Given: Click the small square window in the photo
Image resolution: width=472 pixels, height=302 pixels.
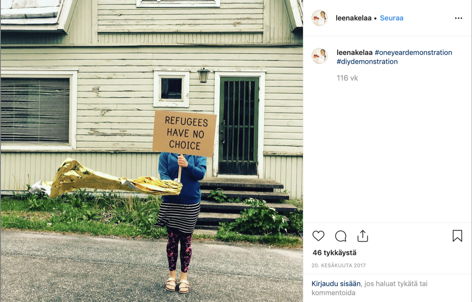Looking at the screenshot, I should [171, 89].
